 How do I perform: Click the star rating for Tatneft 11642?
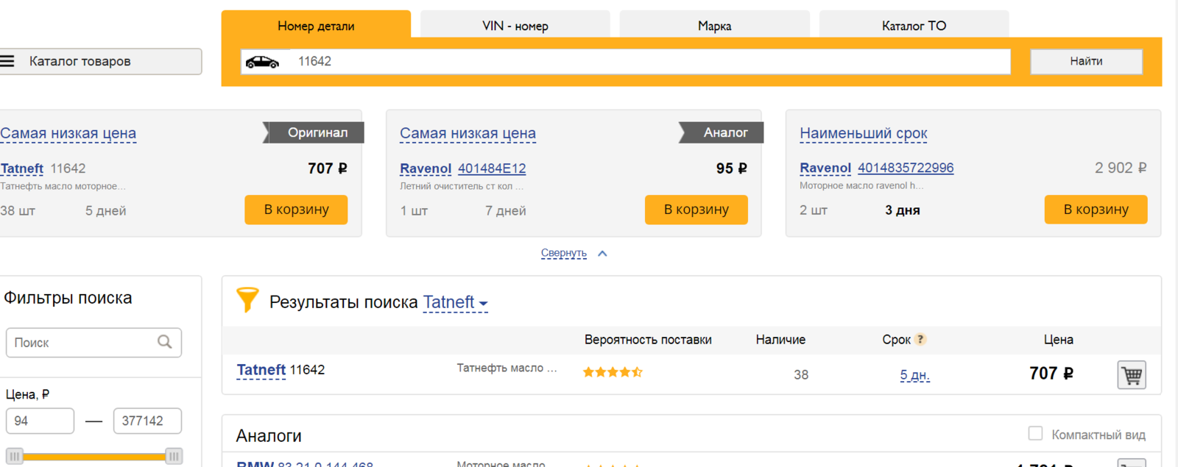[x=613, y=372]
